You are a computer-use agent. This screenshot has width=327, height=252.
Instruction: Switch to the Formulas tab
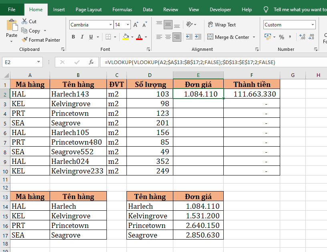122,10
